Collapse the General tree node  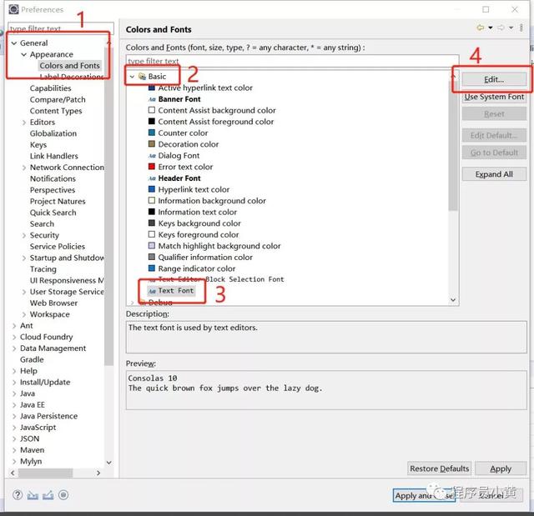tap(14, 43)
